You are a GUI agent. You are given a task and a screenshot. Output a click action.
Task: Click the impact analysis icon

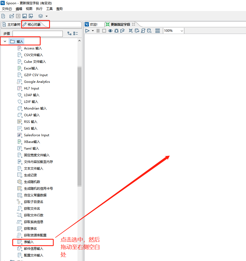point(137,31)
